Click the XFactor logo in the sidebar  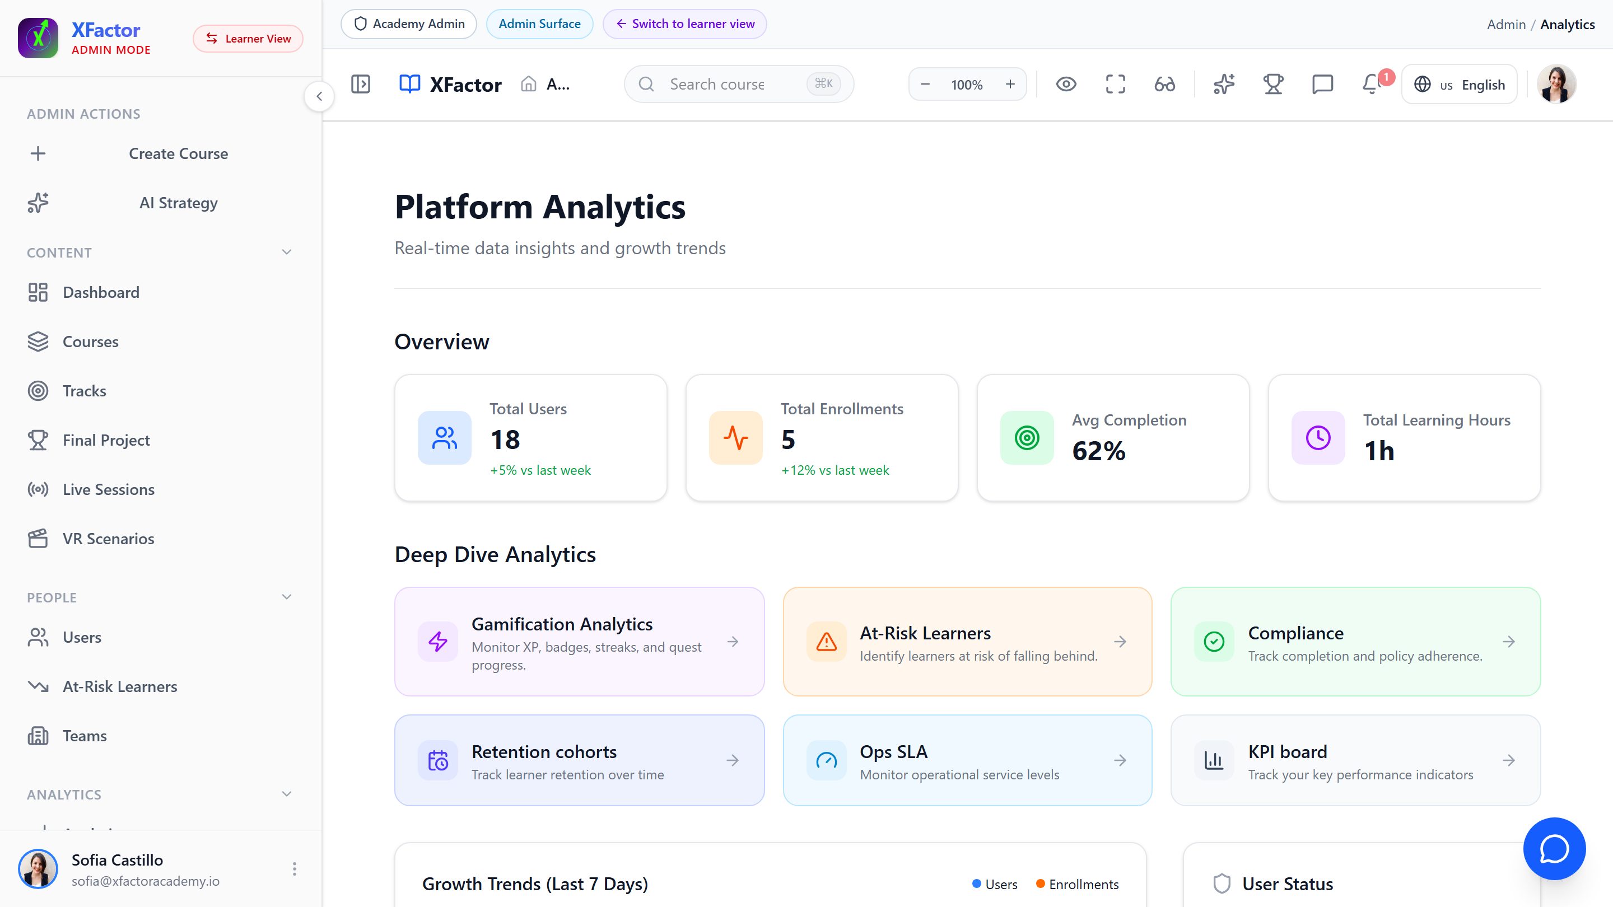38,38
